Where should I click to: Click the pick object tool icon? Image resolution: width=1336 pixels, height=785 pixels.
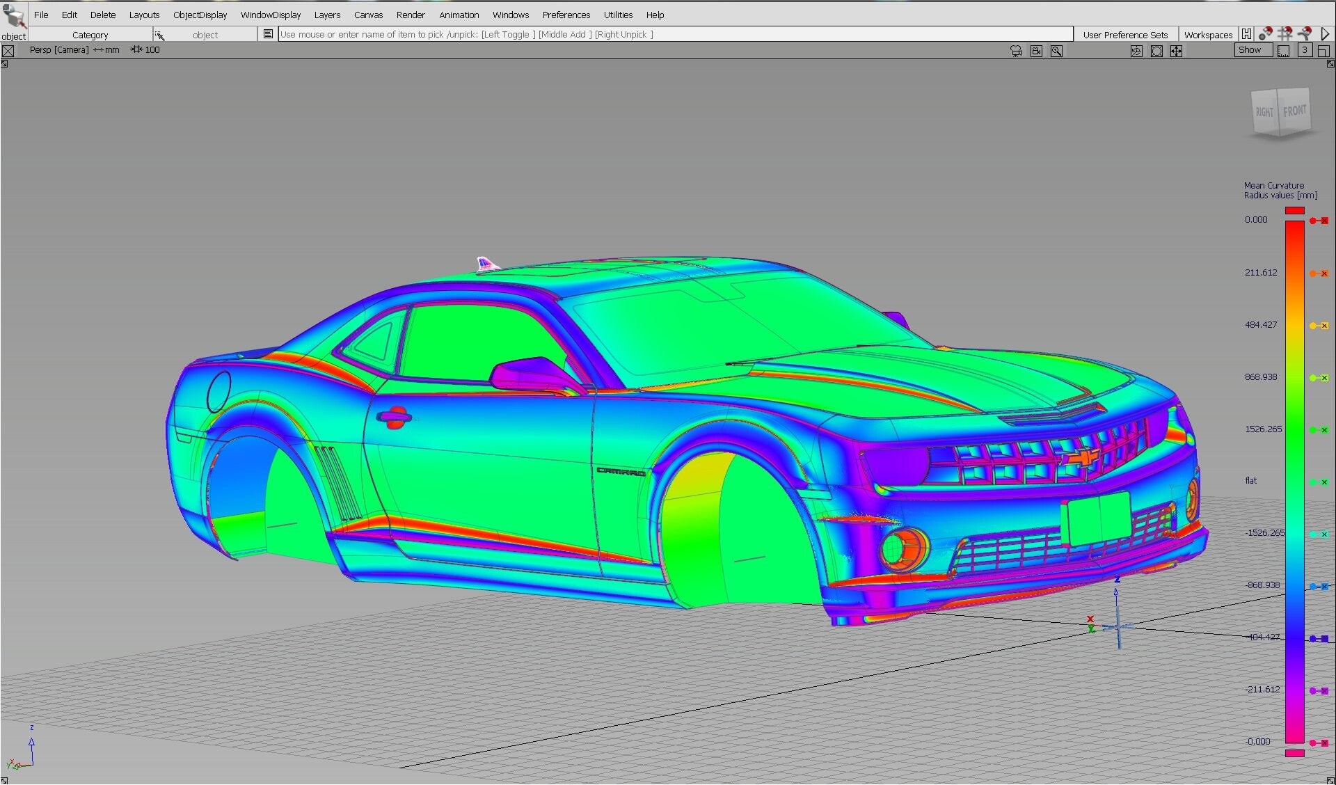pos(14,15)
